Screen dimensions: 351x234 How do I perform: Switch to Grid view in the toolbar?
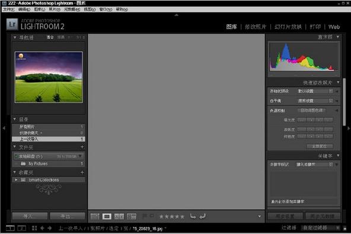[95, 216]
